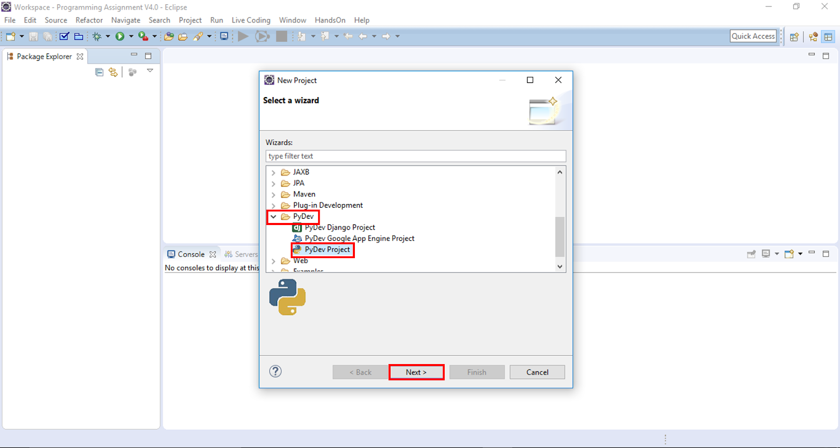
Task: Click the disabled Back button
Action: [360, 372]
